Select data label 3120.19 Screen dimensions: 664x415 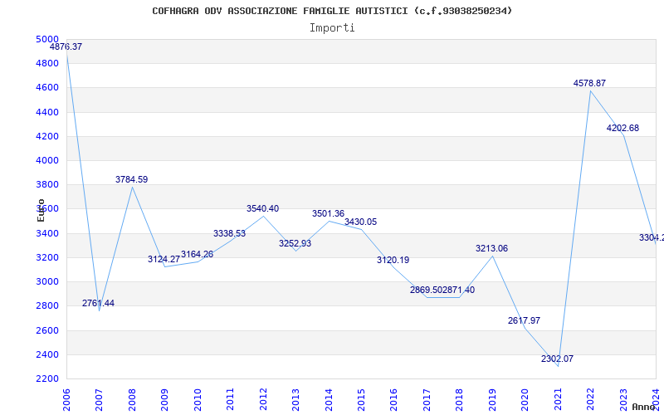[x=393, y=261]
